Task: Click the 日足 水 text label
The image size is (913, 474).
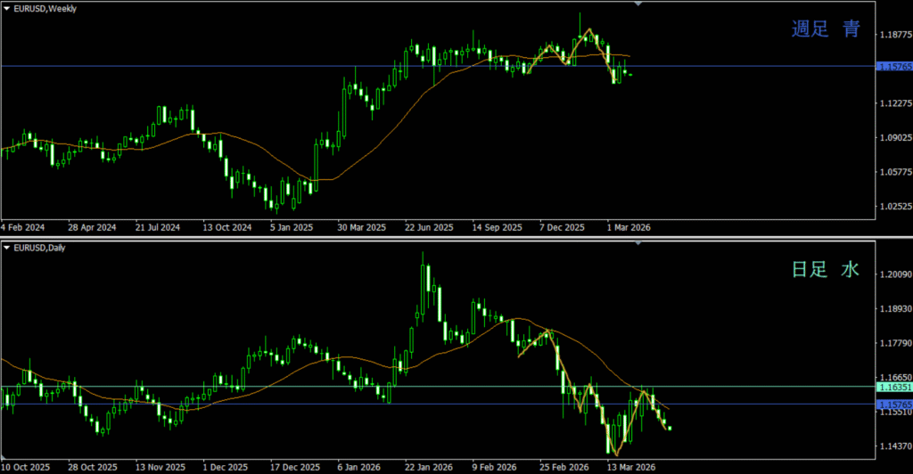Action: point(826,269)
